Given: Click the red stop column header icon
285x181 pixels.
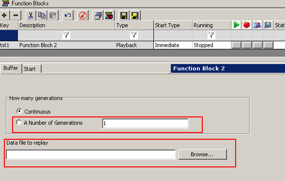Looking at the screenshot, I should pyautogui.click(x=247, y=25).
